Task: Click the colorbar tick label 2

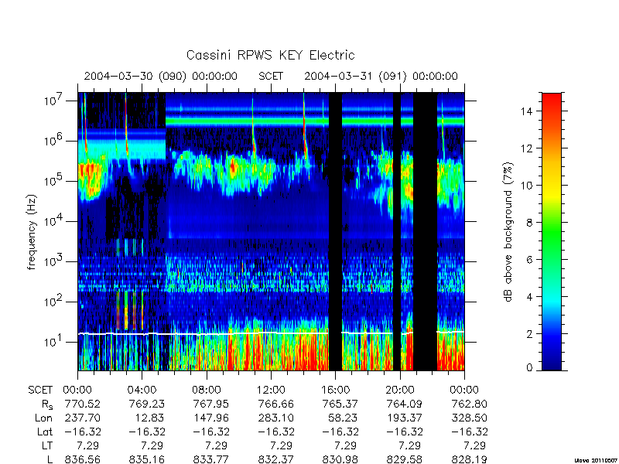Action: [529, 334]
